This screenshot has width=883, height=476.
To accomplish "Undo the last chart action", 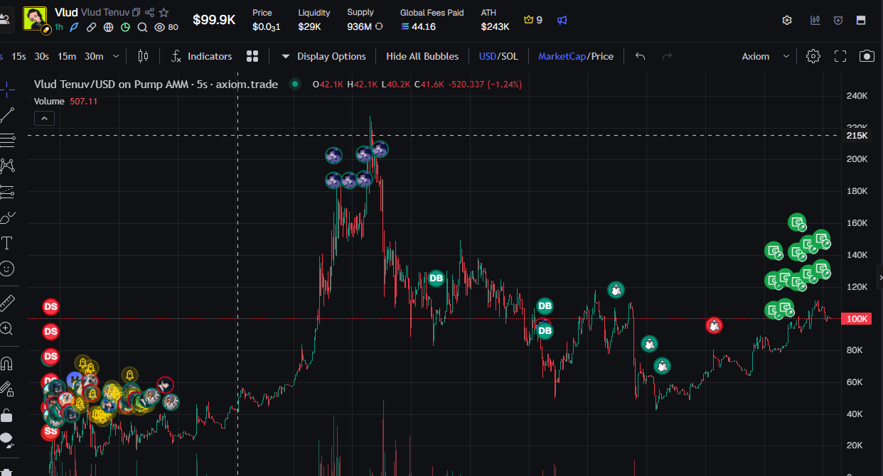I will (640, 56).
